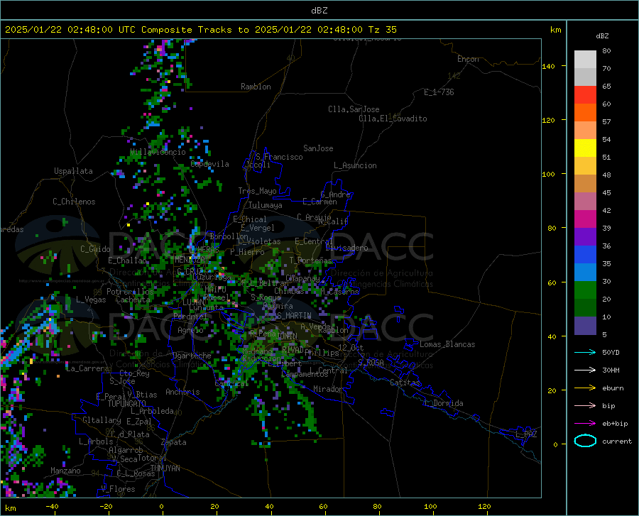Click the Tres_Mayo label
The height and width of the screenshot is (516, 639).
pyautogui.click(x=257, y=191)
